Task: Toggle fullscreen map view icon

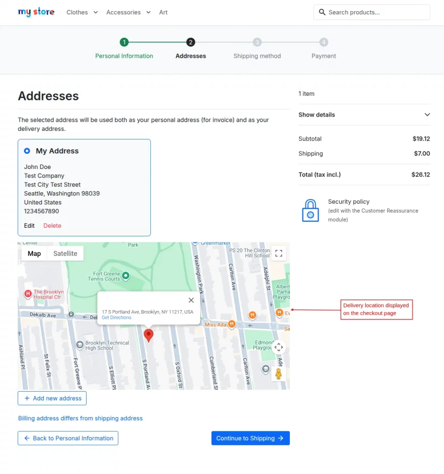Action: tap(279, 253)
